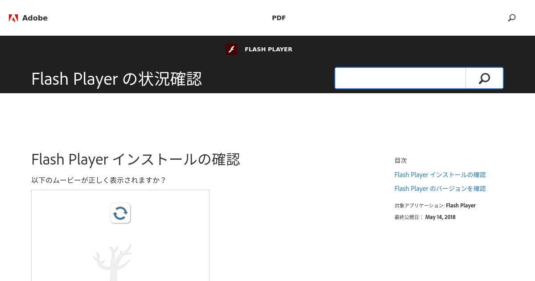535x281 pixels.
Task: Click the reload plugin refresh icon
Action: 120,213
